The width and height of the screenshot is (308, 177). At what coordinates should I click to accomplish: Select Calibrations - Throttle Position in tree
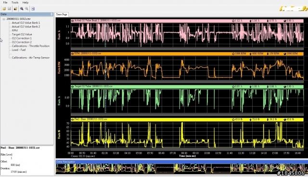31,46
